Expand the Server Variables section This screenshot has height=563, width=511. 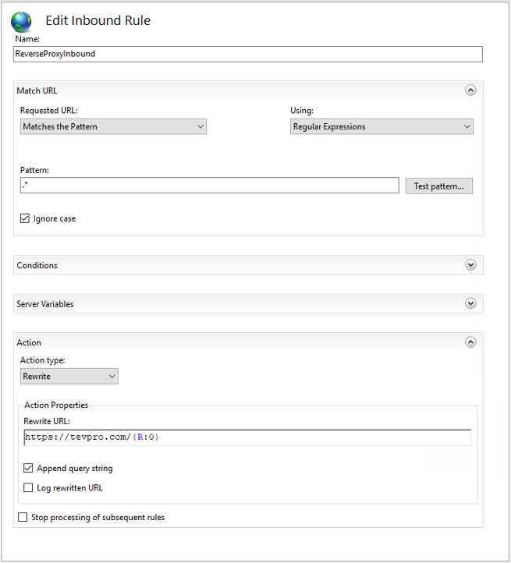point(470,303)
